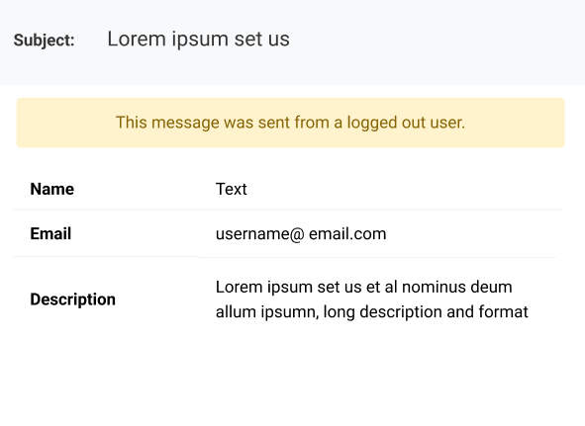Click the second line of the description
The height and width of the screenshot is (426, 585).
coord(372,312)
